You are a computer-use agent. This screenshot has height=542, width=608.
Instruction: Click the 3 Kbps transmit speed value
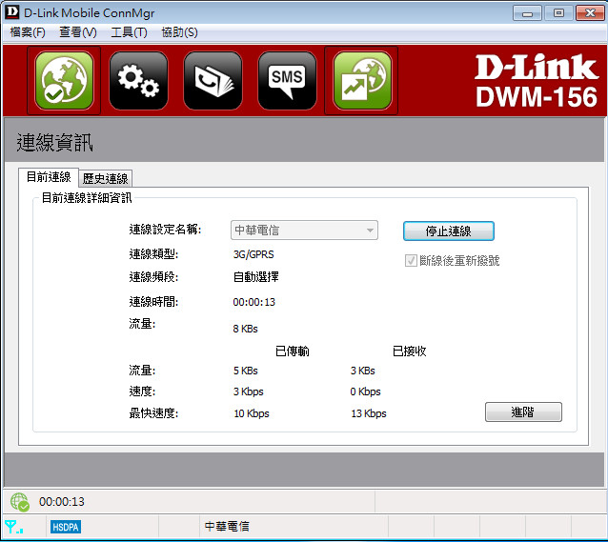pos(249,391)
